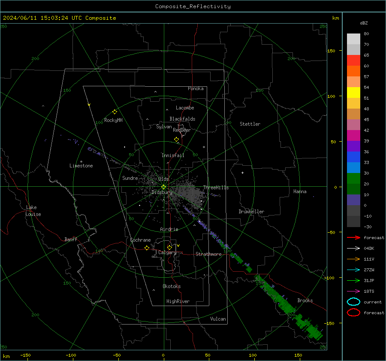386x361 pixels.
Task: Click the Sylvan label
Action: [164, 127]
